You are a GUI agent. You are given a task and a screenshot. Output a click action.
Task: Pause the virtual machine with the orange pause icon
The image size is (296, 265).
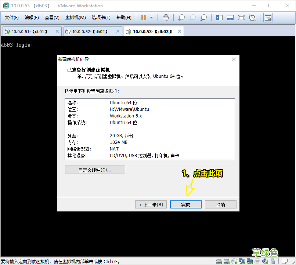(144, 18)
